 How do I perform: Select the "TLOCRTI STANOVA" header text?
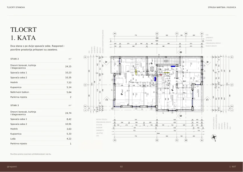pos(16,7)
